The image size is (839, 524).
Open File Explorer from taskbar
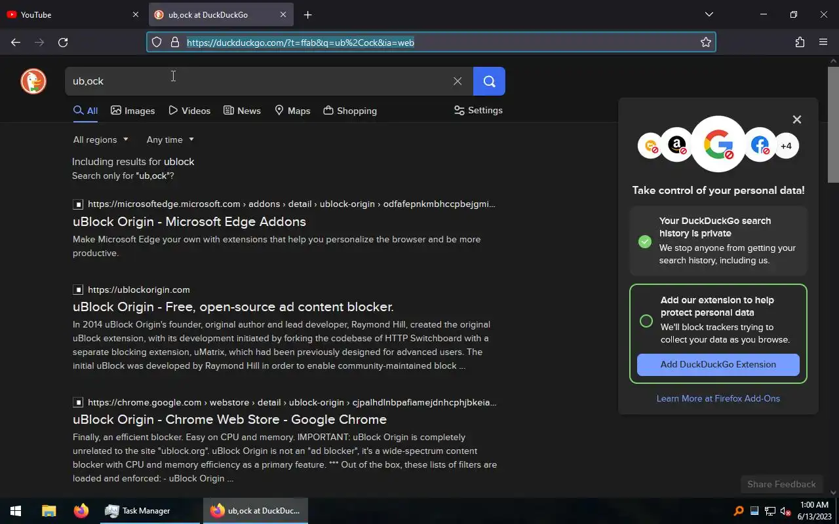pos(49,511)
